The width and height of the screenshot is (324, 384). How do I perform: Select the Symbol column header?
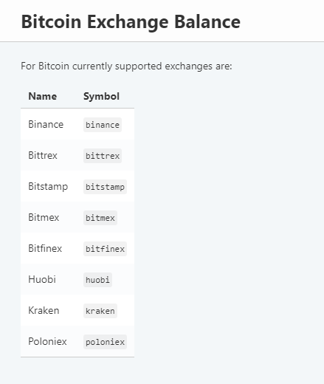101,96
